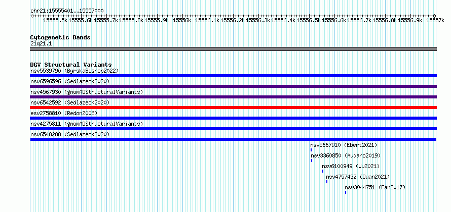Click the 15555.6k ruler position
The width and height of the screenshot is (451, 212).
coord(81,20)
